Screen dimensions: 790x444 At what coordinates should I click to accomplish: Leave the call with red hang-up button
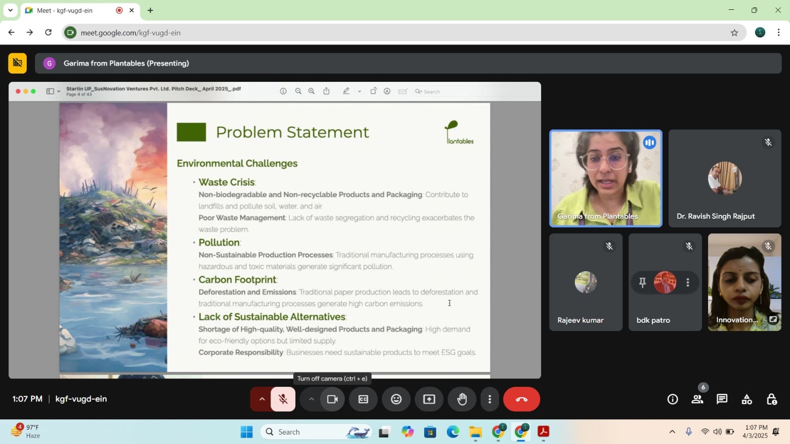coord(521,399)
